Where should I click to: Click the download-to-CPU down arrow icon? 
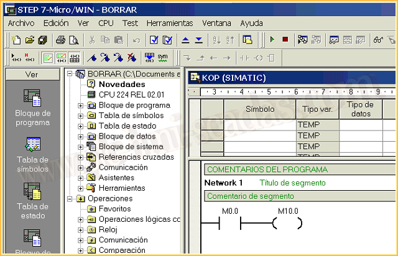tap(199, 40)
